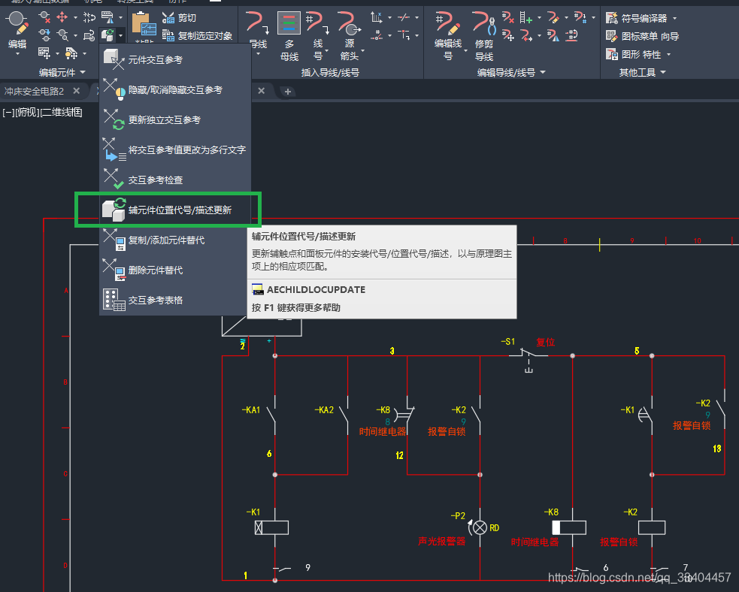Expand the 编辑元件 panel arrow
Image resolution: width=739 pixels, height=592 pixels.
(x=83, y=72)
